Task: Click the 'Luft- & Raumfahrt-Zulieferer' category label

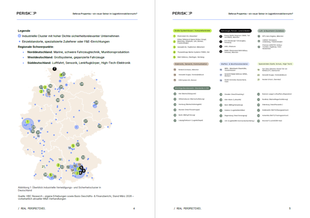Action: pos(271,31)
